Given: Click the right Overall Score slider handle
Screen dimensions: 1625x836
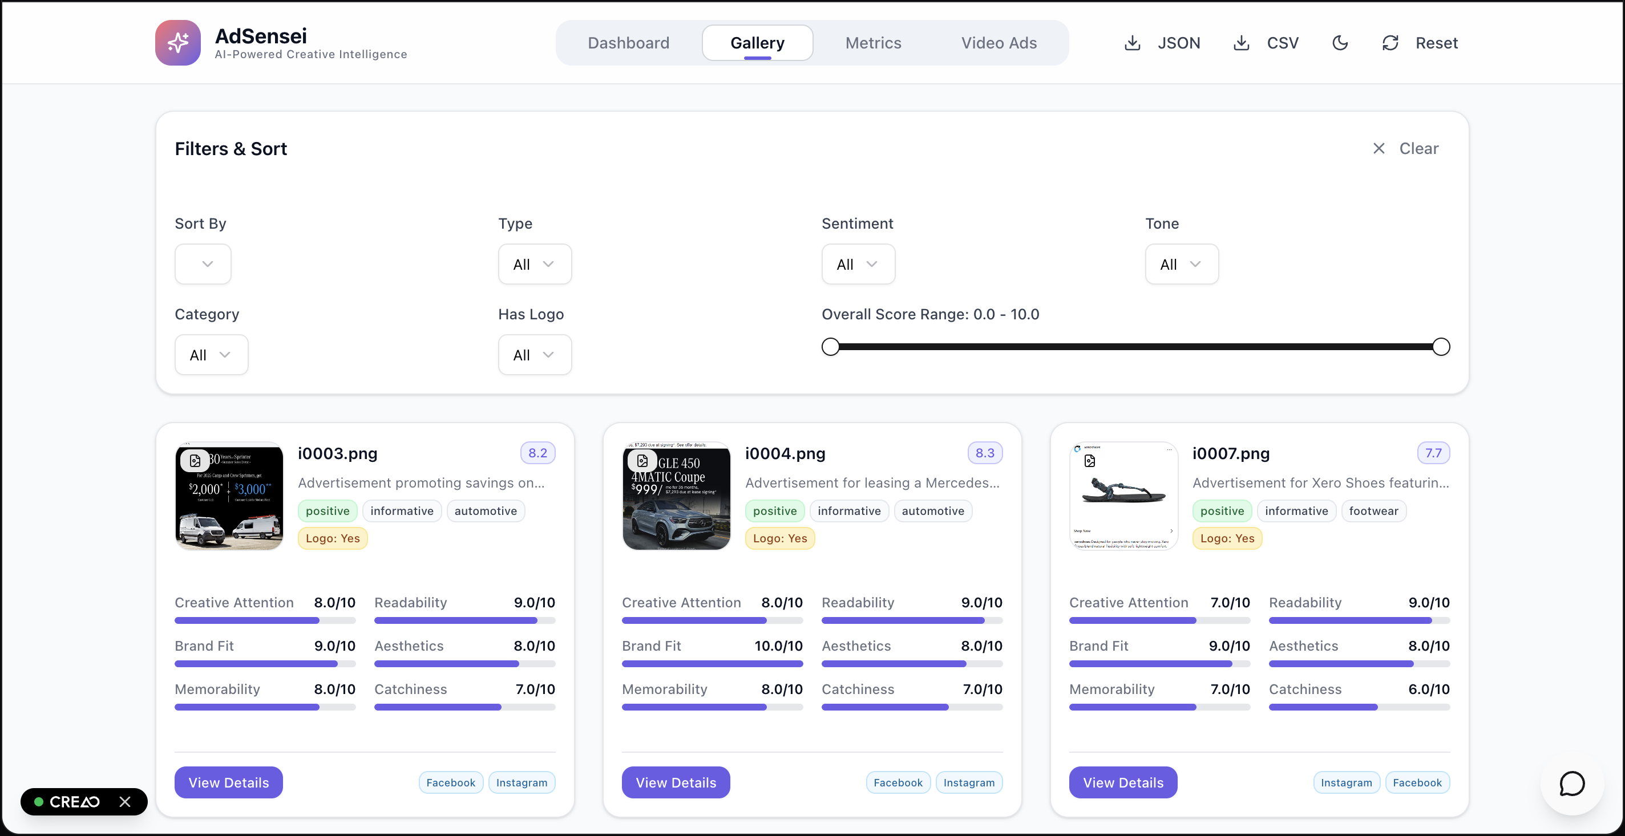Looking at the screenshot, I should tap(1441, 347).
